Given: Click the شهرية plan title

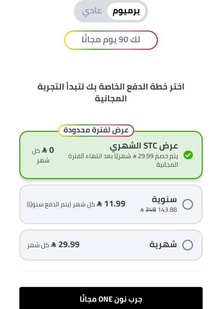Looking at the screenshot, I should point(163,244).
